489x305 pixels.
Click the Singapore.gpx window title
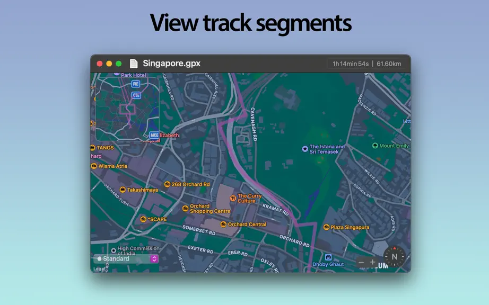171,64
